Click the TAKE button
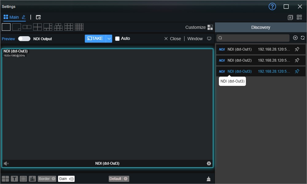 click(x=95, y=39)
